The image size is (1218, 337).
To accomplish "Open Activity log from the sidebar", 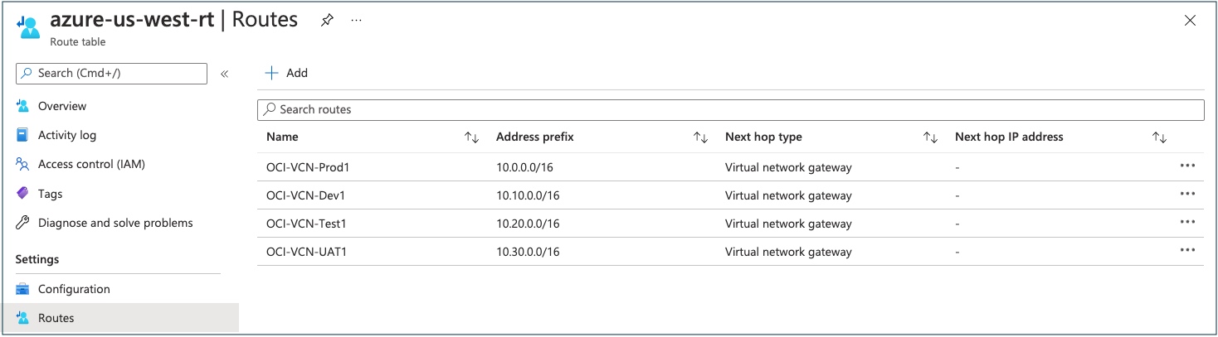I will pos(67,135).
